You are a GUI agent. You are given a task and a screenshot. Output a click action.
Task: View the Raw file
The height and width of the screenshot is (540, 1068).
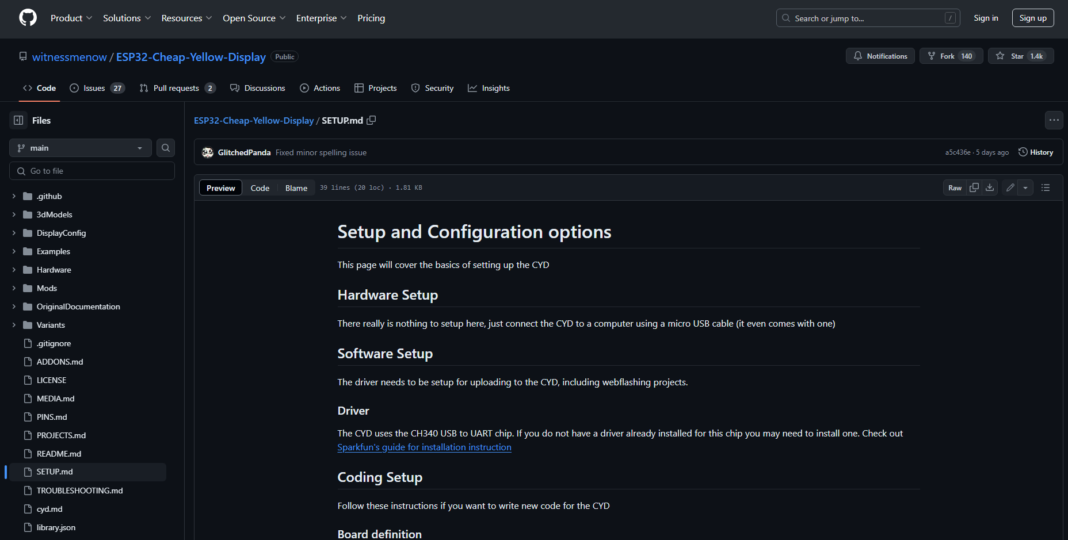955,187
